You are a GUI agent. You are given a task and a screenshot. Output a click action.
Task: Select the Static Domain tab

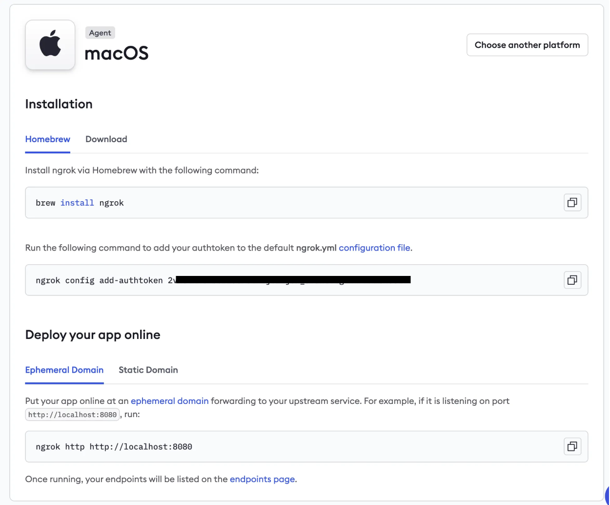[x=148, y=370]
